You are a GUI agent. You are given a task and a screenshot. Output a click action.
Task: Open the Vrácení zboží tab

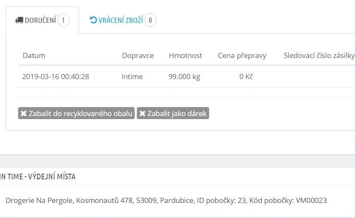[x=120, y=20]
